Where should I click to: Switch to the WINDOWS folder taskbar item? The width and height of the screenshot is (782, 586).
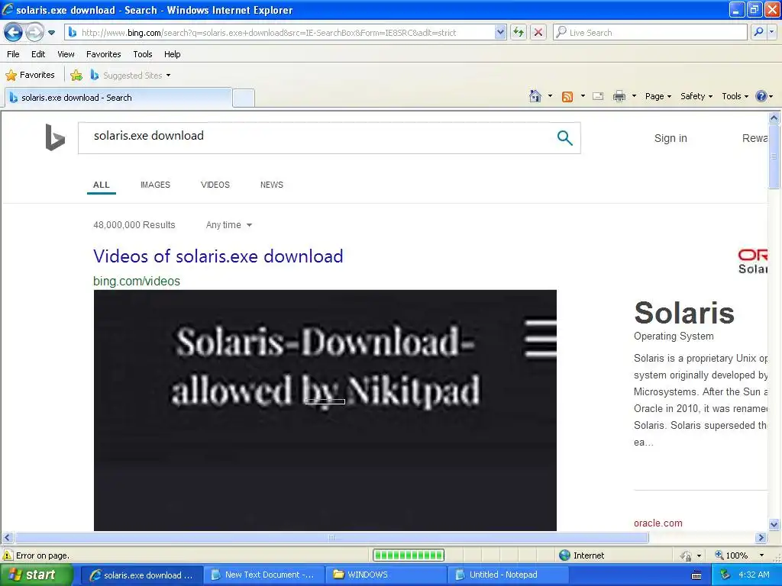click(x=385, y=575)
